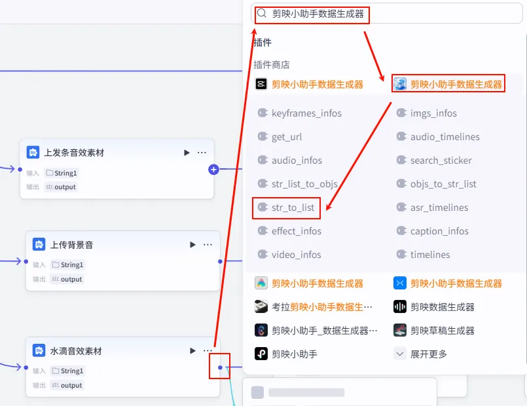Open 剪映小助手数据生成器 with colorful triangle icon

(x=309, y=284)
